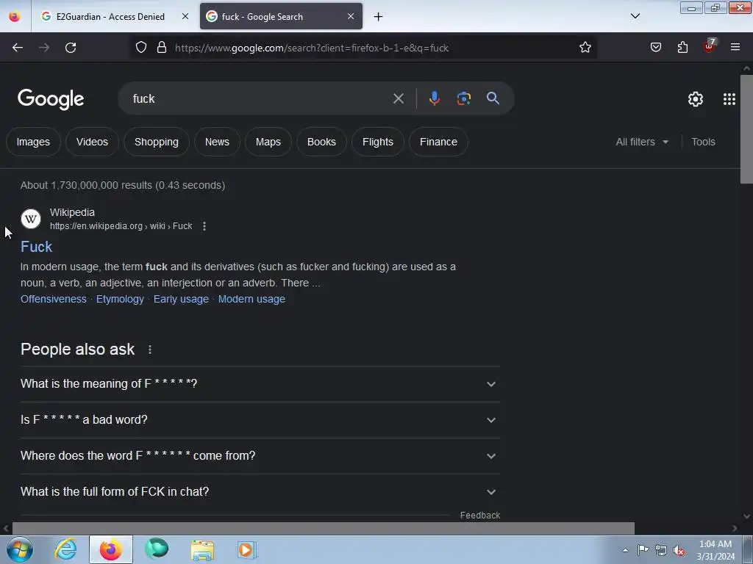This screenshot has height=564, width=753.
Task: Click the muted volume tray icon
Action: [x=679, y=551]
